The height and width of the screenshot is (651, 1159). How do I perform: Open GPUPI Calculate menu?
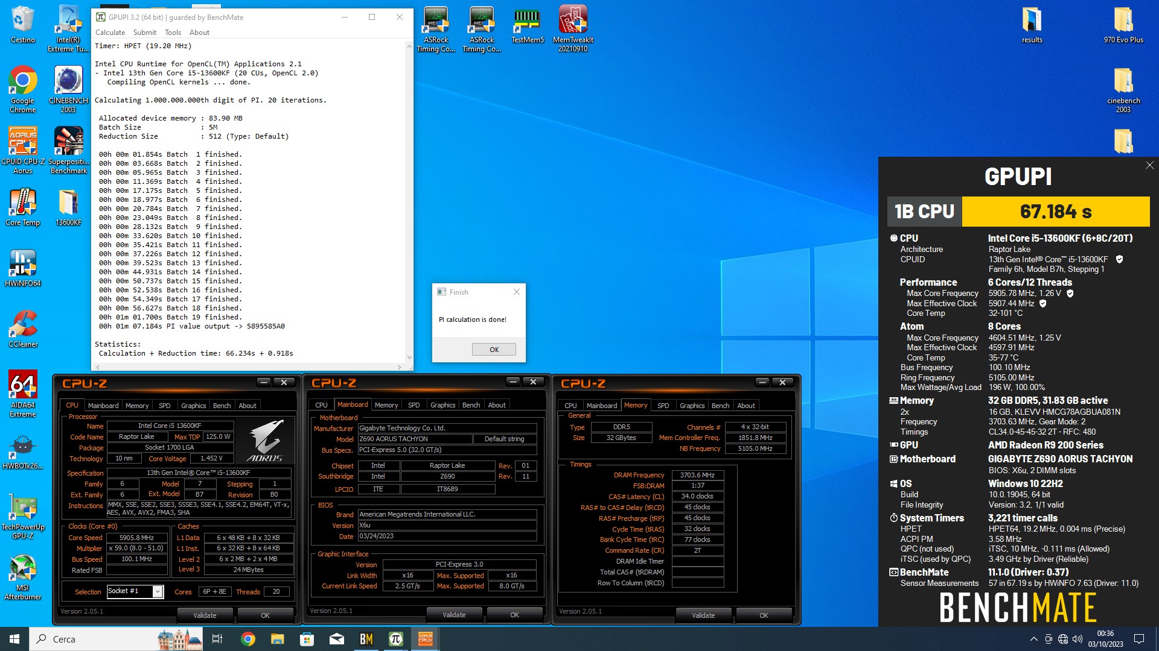pyautogui.click(x=110, y=33)
